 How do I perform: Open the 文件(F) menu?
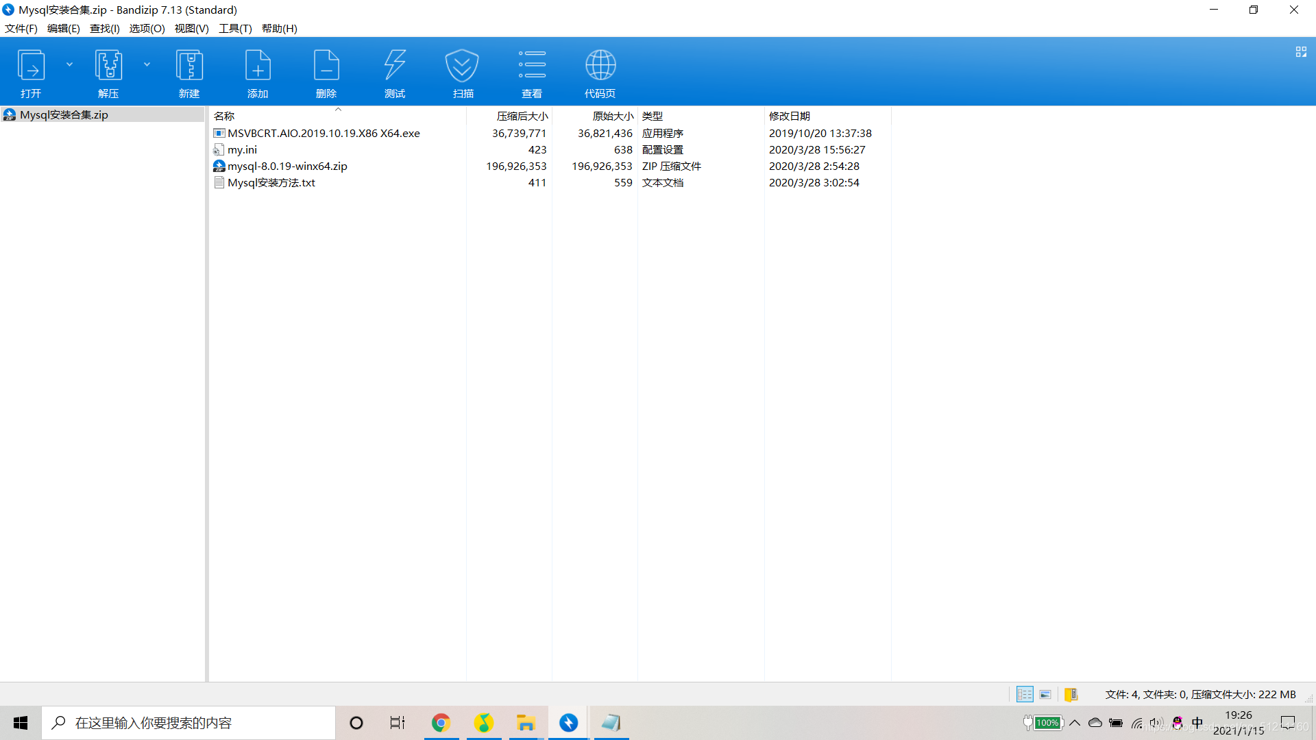[21, 28]
